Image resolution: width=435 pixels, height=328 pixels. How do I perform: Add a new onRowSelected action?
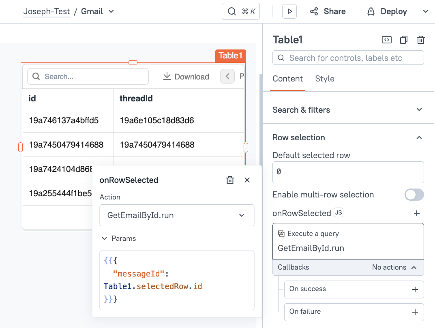416,213
